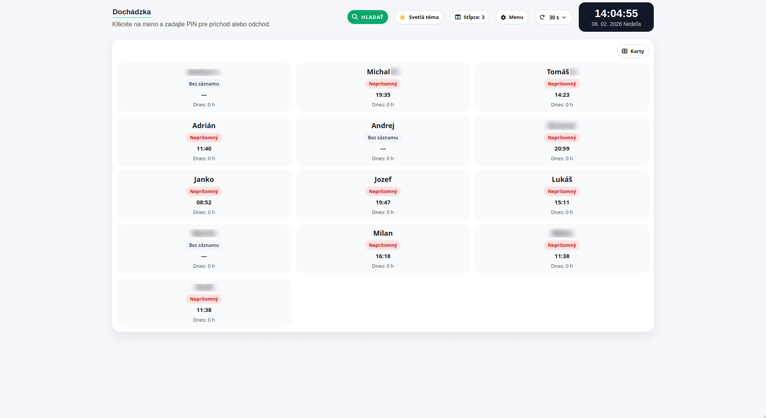Click the sun icon for light theme
766x418 pixels.
(x=402, y=17)
